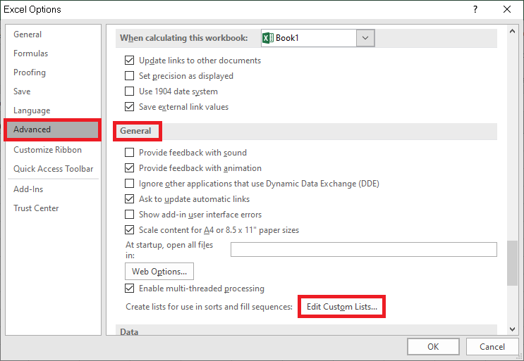Enable Set precision as displayed

[x=129, y=76]
